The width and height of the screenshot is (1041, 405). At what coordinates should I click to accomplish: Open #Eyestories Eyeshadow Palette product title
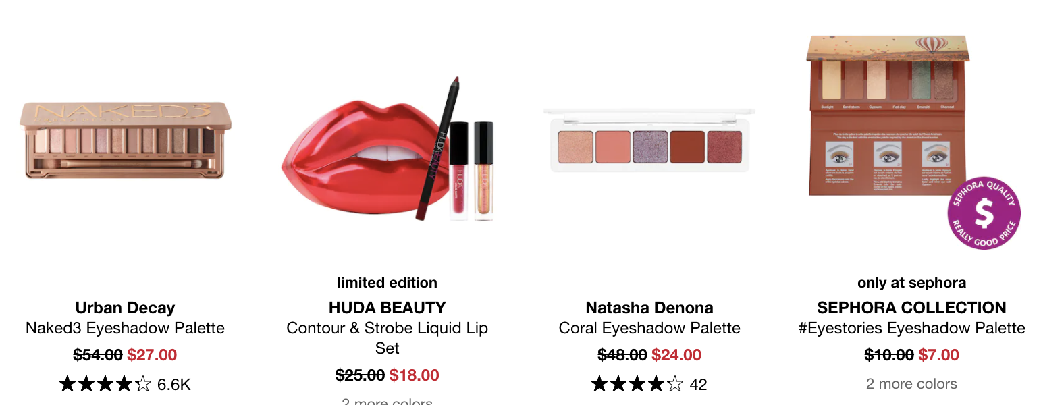click(x=911, y=329)
